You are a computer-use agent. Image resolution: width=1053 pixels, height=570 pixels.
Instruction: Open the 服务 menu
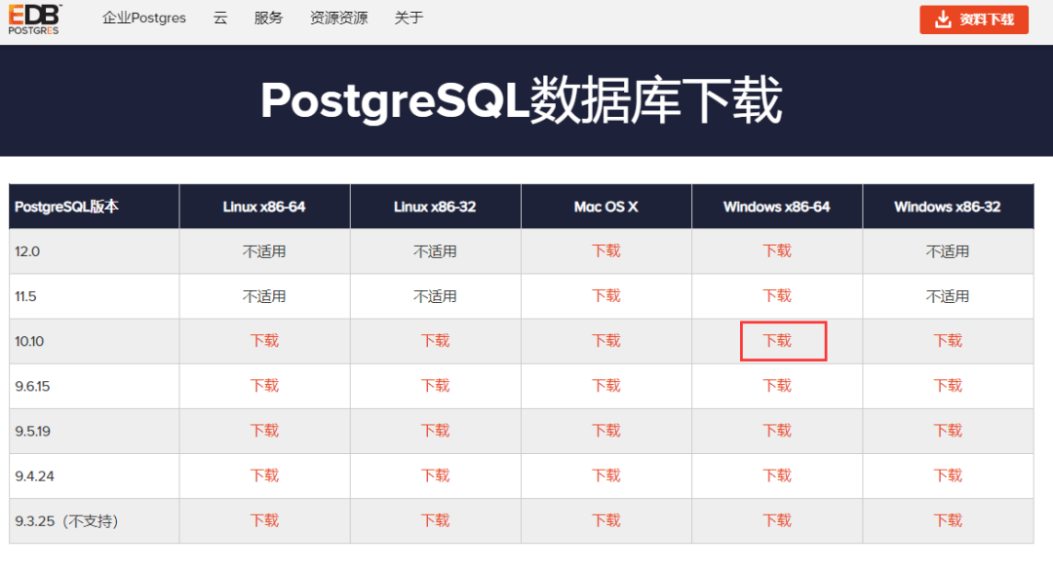(268, 19)
